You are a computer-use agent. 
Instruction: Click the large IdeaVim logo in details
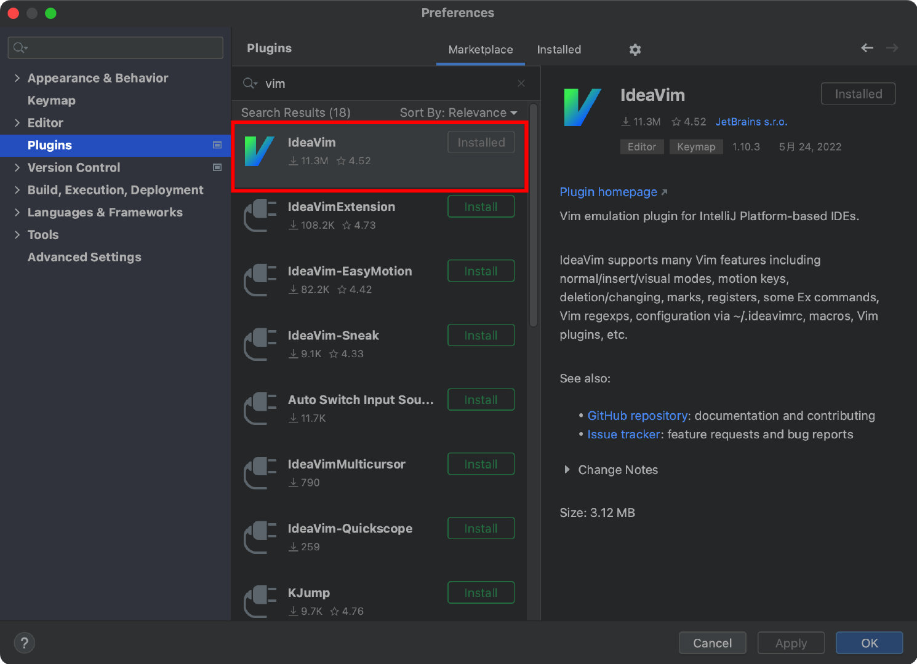(x=582, y=108)
